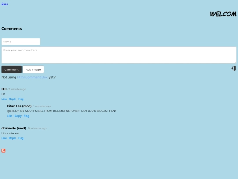Like Bill's comment
Viewport: 238px width, 179px height.
tap(4, 99)
